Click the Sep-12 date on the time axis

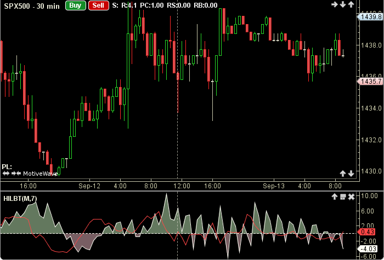[x=89, y=186]
